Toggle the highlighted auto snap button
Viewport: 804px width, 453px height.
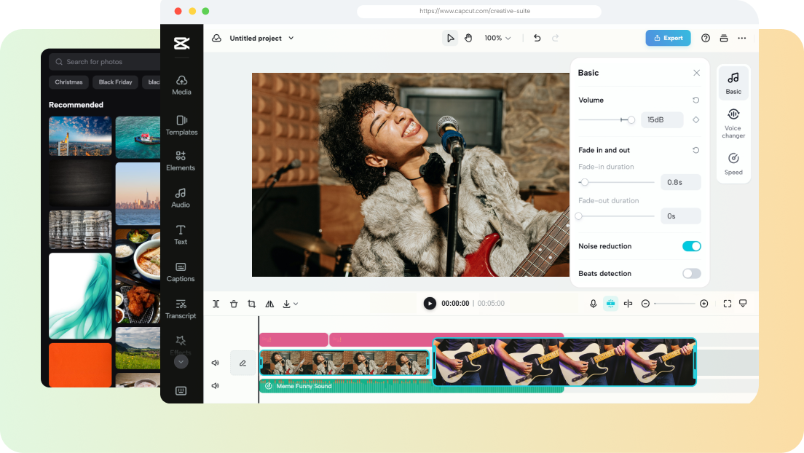611,303
